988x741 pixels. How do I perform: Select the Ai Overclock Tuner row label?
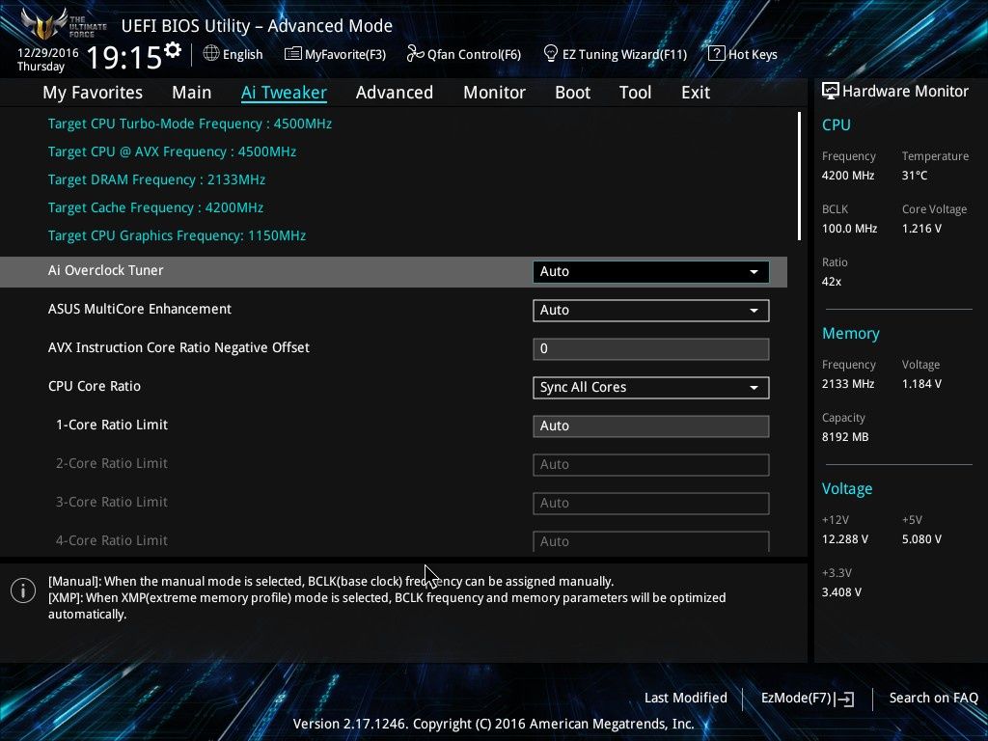[106, 270]
